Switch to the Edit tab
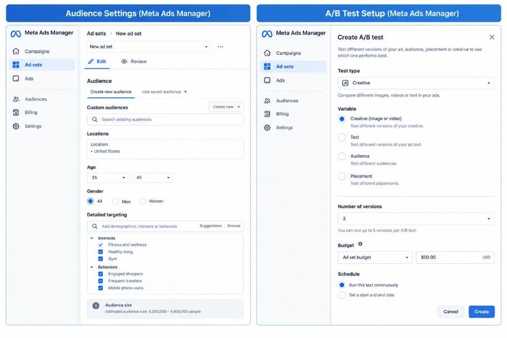Screen dimensions: 507x338 point(97,61)
